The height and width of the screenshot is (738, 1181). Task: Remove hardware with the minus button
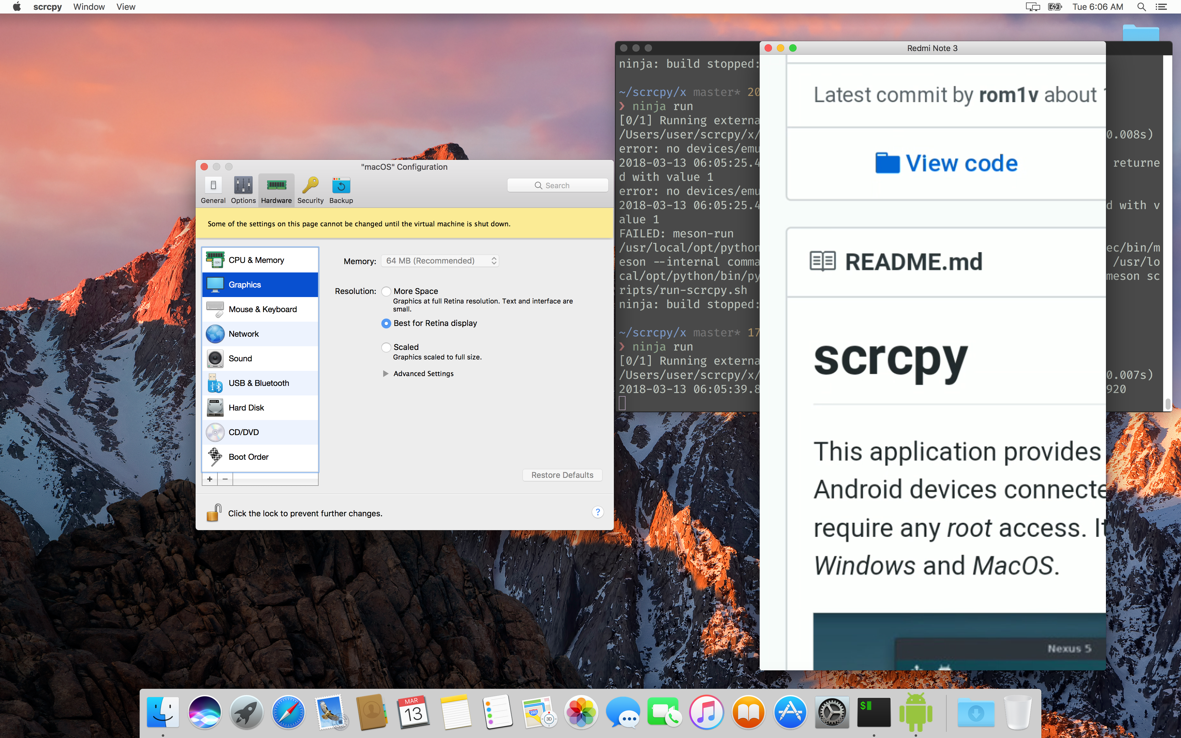[225, 479]
